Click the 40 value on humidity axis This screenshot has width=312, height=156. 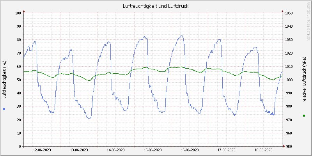[x=19, y=93]
